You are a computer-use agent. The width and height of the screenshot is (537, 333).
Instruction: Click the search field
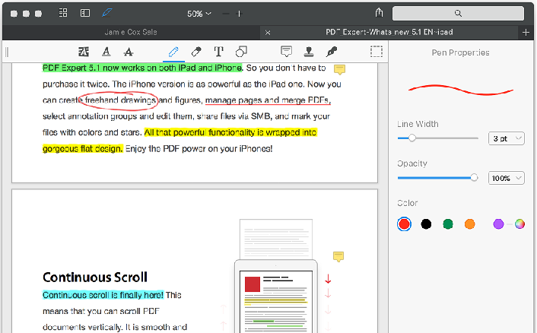coord(458,13)
